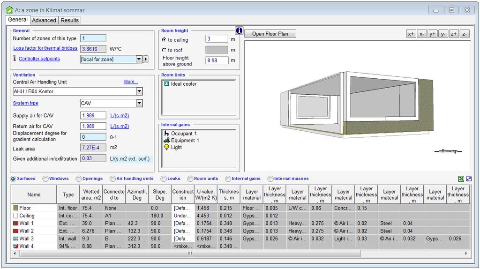Screen dimensions: 480x269
Task: Select the Windows table view
Action: tap(45, 179)
